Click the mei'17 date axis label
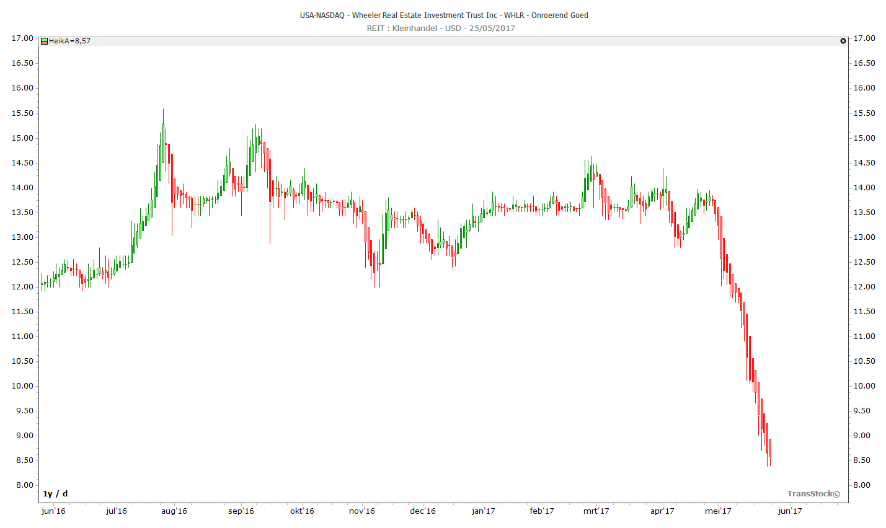The width and height of the screenshot is (886, 528). point(718,511)
